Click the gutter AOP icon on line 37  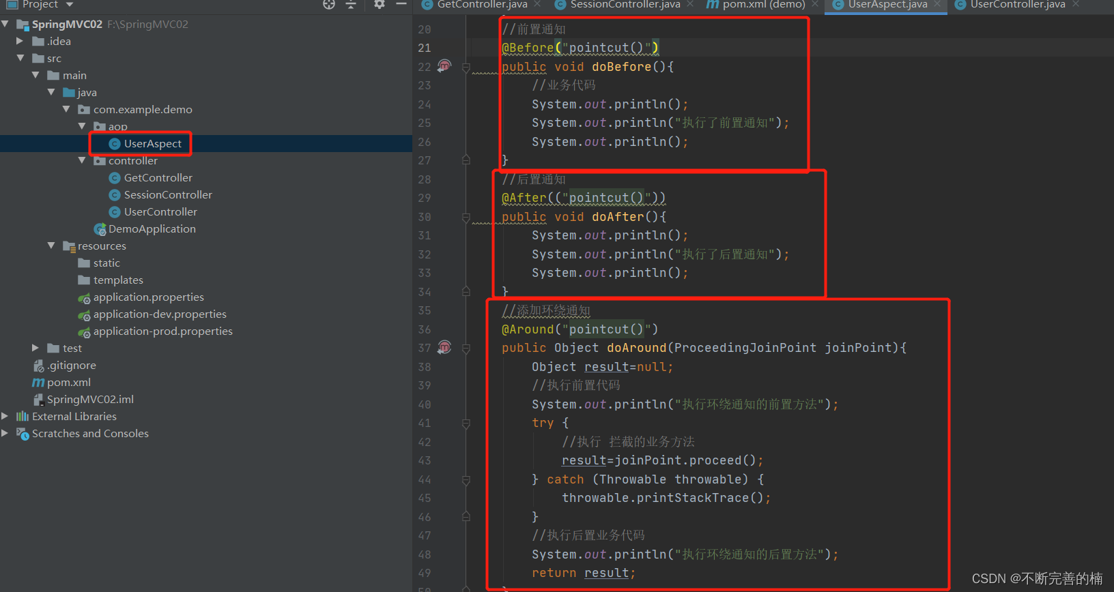tap(444, 347)
